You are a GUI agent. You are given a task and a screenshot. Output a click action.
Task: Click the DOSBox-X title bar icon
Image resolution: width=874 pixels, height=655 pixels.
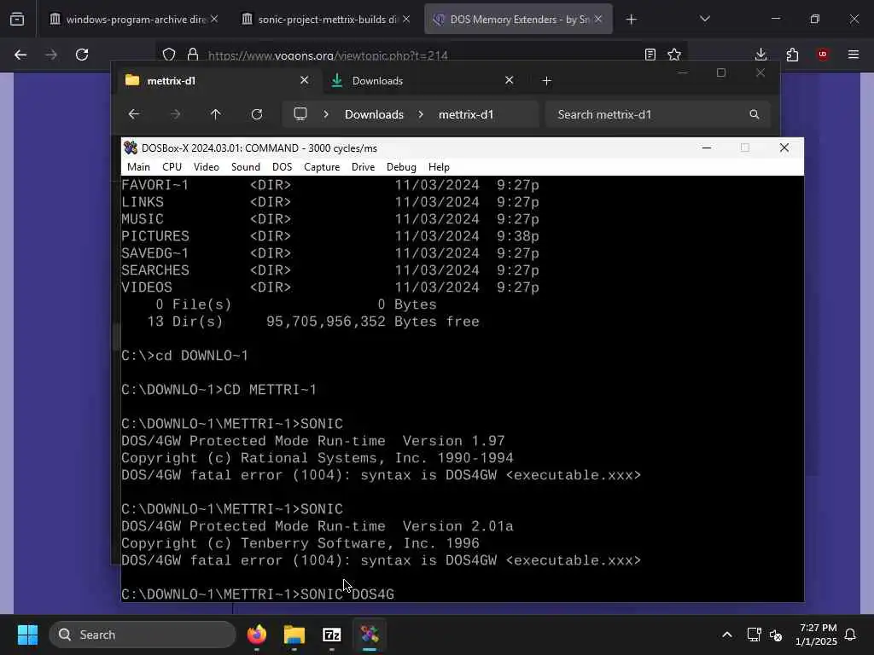point(131,148)
